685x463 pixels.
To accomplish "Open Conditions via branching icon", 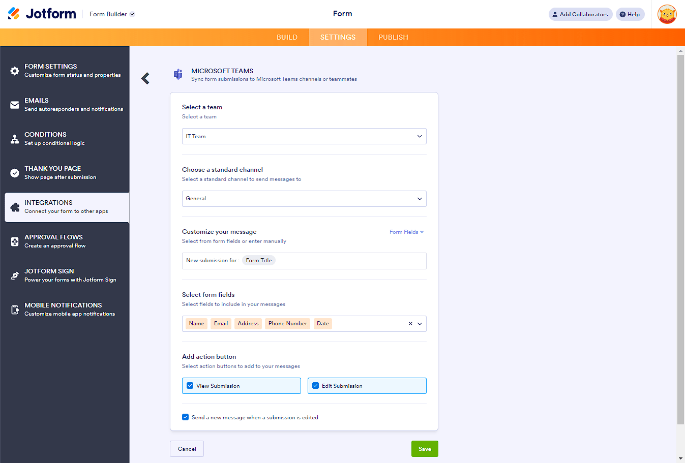I will pos(15,139).
